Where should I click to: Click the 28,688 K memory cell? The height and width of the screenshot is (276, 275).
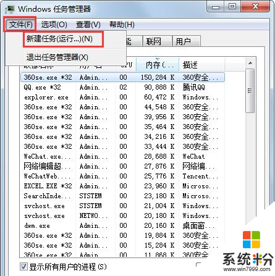(x=159, y=156)
